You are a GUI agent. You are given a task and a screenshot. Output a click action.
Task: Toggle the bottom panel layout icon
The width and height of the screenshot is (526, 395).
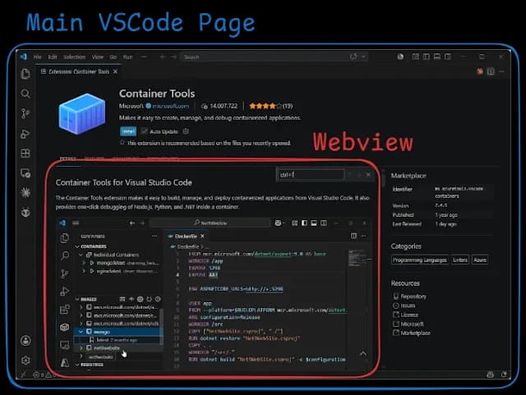436,57
